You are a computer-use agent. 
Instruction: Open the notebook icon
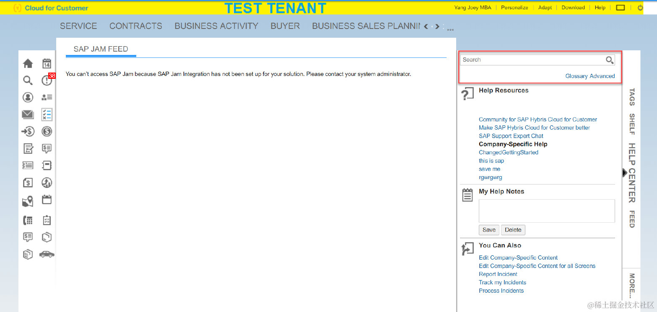pyautogui.click(x=47, y=165)
